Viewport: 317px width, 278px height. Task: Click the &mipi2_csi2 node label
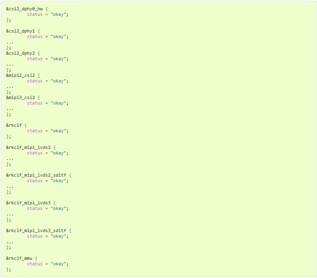click(x=21, y=76)
